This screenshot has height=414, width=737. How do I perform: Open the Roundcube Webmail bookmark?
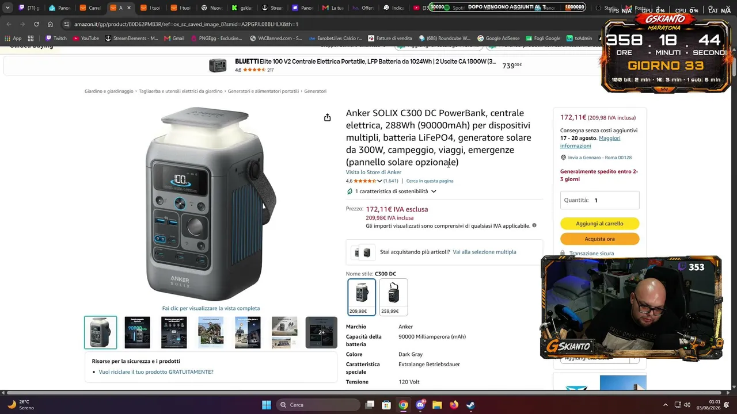445,39
